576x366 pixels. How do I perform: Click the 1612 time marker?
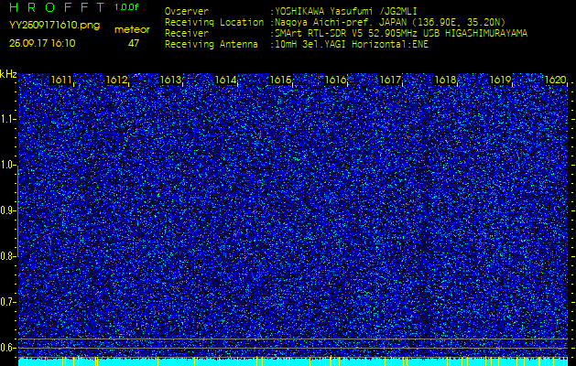pyautogui.click(x=116, y=80)
